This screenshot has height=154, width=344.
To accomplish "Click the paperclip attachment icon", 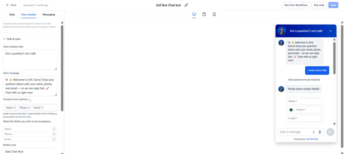I will pyautogui.click(x=320, y=132).
